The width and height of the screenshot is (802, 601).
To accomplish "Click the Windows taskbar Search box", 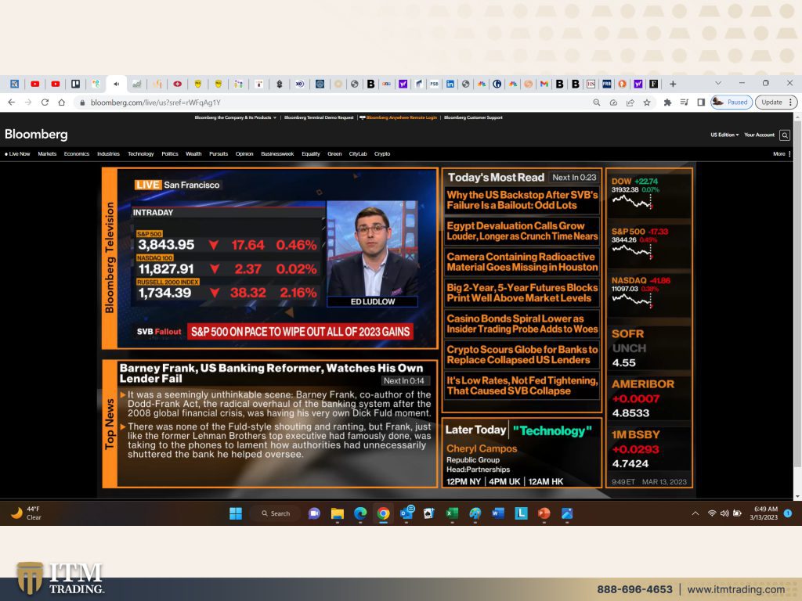I will (276, 513).
